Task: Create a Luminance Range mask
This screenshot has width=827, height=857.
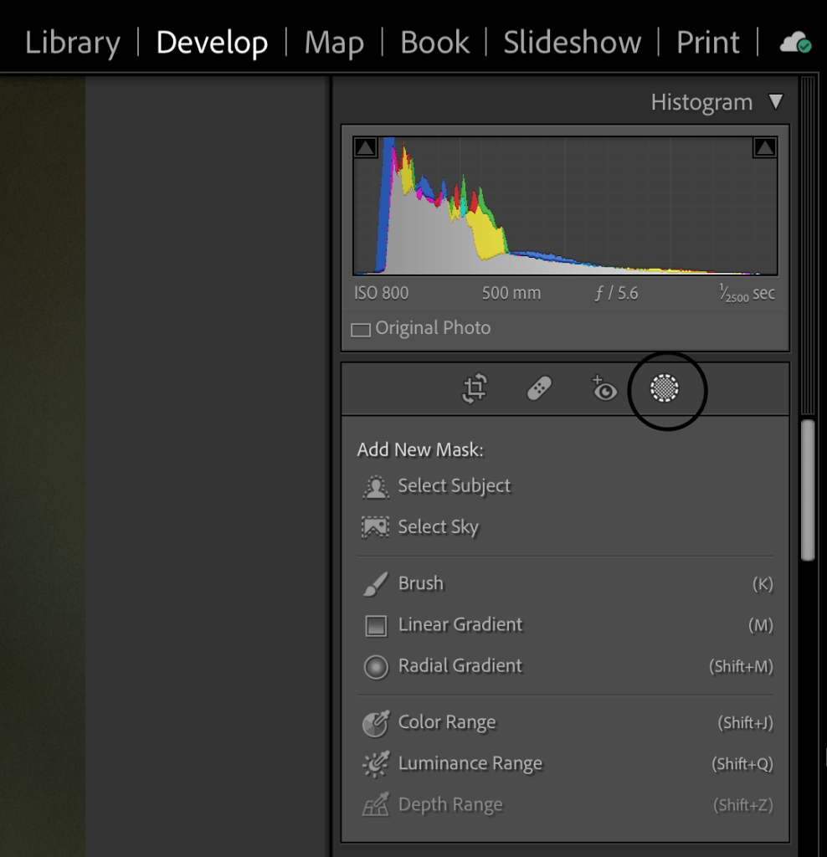Action: [470, 764]
